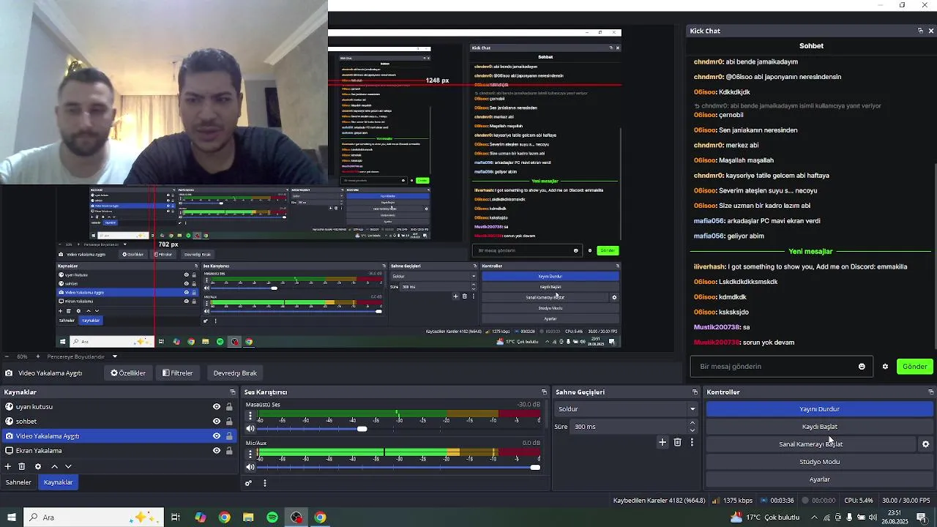Undock the Kaynaklar panel
The width and height of the screenshot is (937, 527).
[233, 392]
